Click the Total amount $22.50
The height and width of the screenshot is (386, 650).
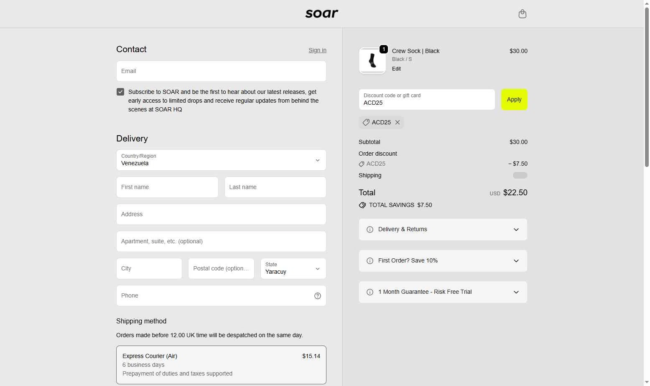click(x=515, y=193)
